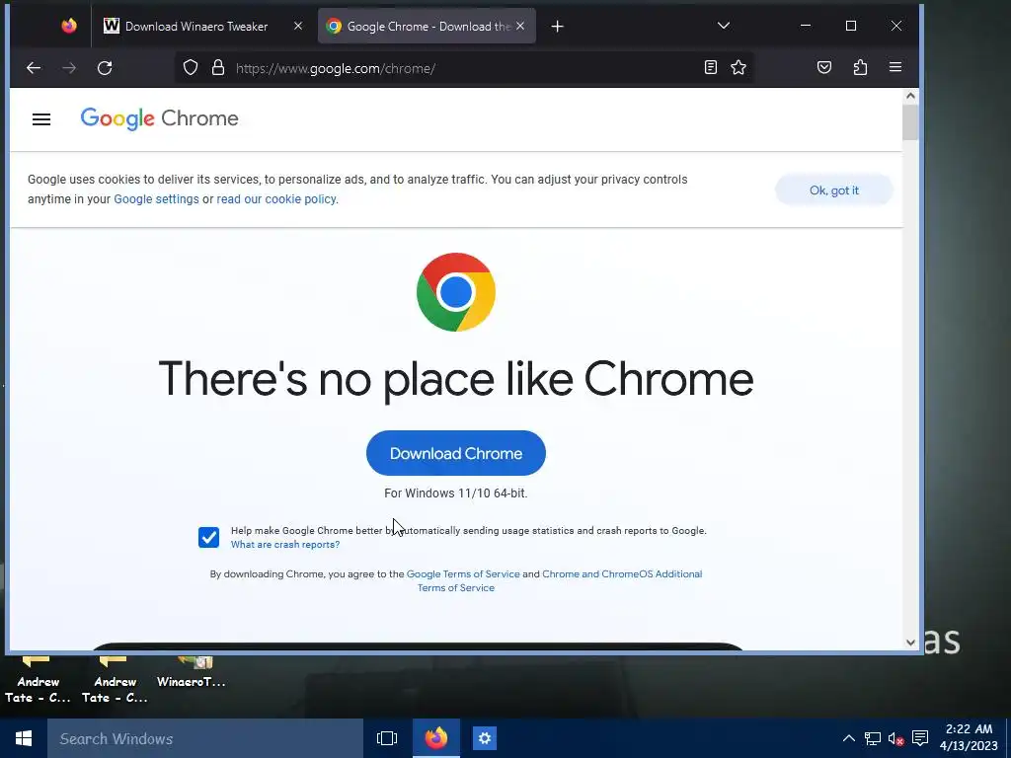Open Google Terms of Service link

point(463,573)
